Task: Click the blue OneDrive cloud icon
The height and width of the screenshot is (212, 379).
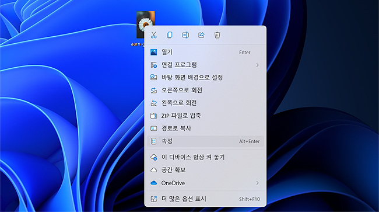Action: click(x=154, y=183)
